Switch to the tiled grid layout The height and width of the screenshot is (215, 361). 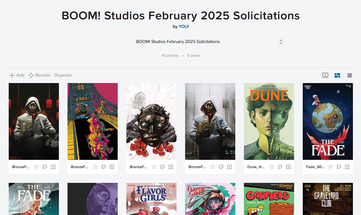point(337,75)
